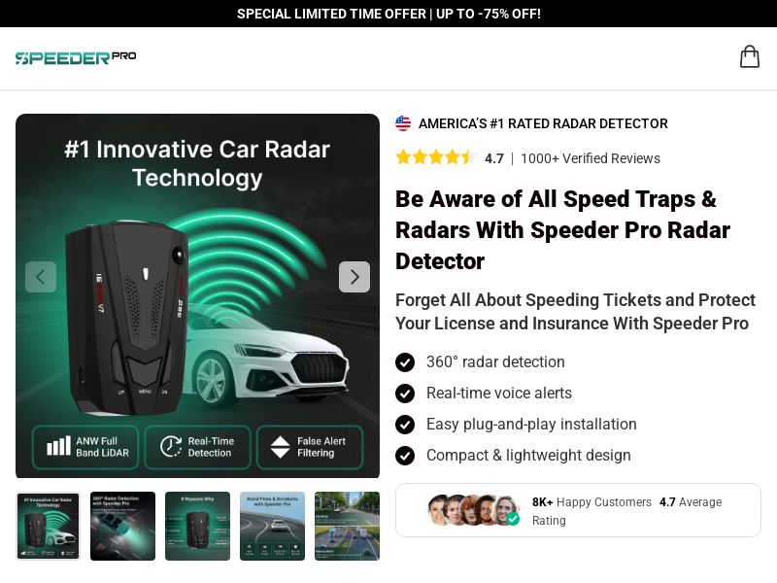This screenshot has width=777, height=583.
Task: Click the checkmark beside Real-time voice alerts
Action: click(x=405, y=394)
